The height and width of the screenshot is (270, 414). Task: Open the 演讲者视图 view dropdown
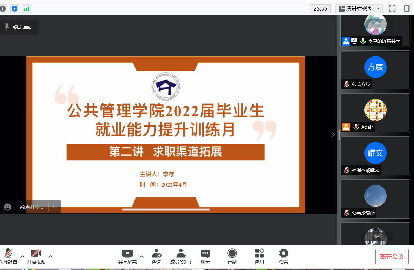pos(359,8)
